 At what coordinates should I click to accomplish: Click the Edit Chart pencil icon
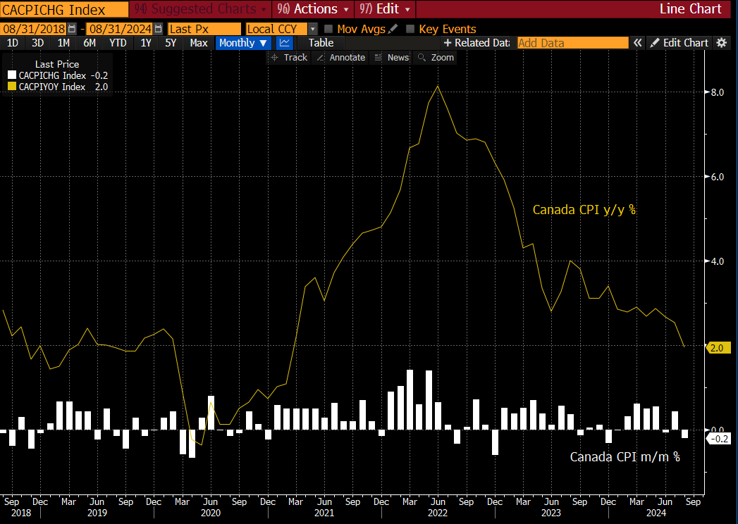(x=655, y=43)
